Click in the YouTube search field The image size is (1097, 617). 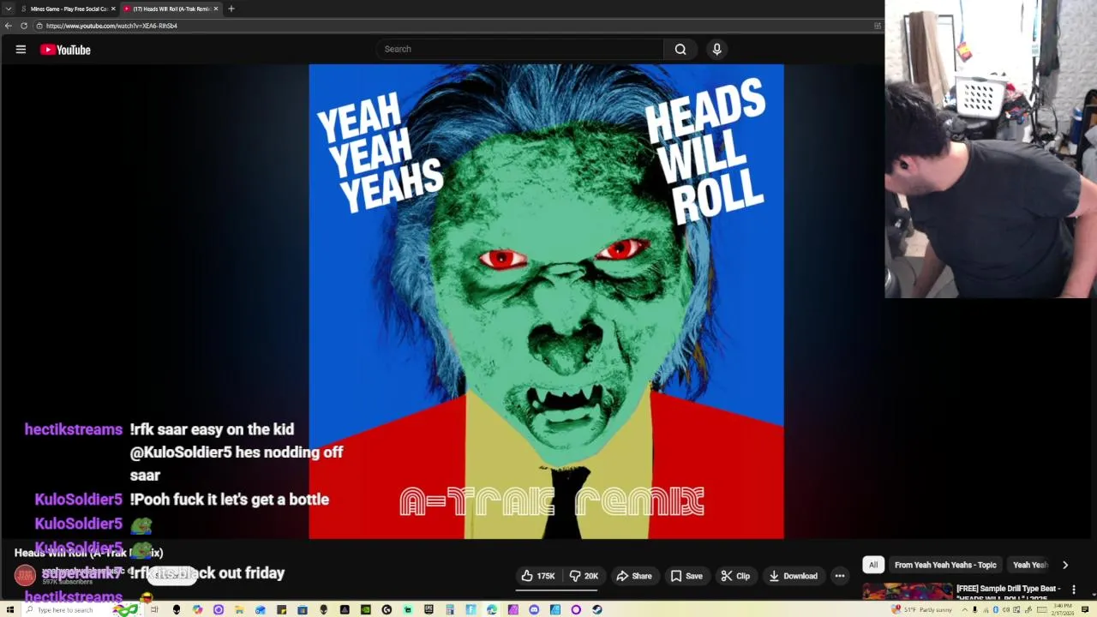click(x=519, y=49)
